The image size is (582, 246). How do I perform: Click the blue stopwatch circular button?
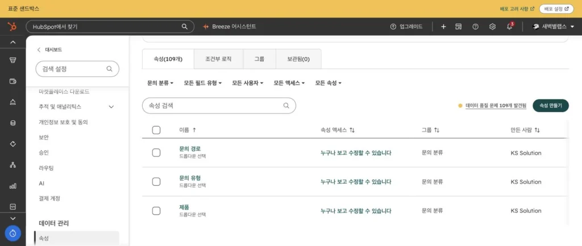tap(13, 233)
